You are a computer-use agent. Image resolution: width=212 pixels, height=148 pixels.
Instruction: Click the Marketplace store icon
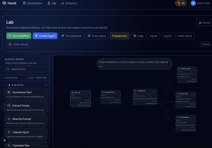(x=24, y=3)
